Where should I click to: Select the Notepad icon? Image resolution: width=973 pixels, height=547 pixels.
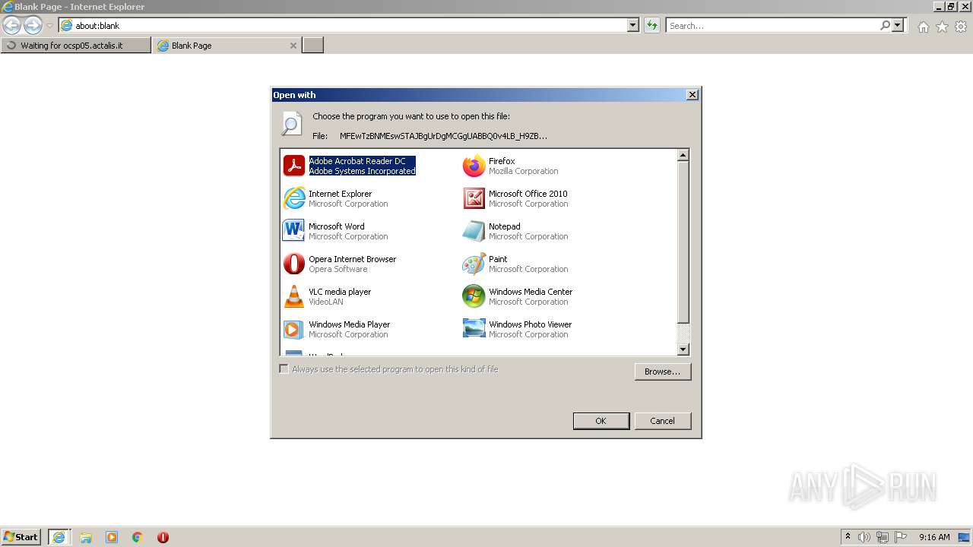tap(474, 231)
